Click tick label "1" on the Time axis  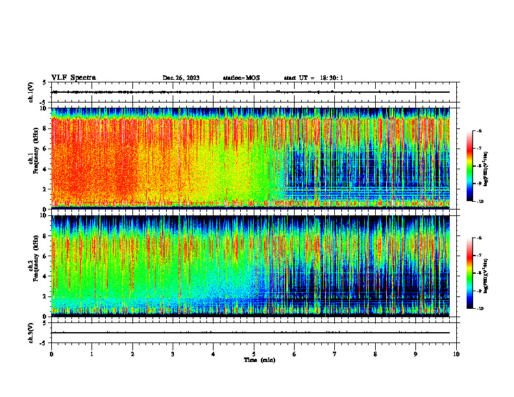[92, 354]
